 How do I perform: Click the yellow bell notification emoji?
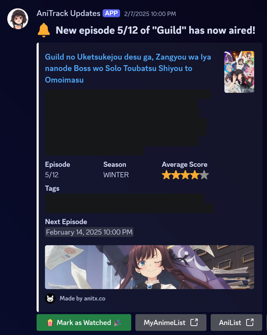click(x=44, y=30)
